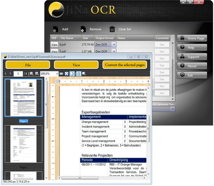Click the PDF column header
Image resolution: width=214 pixels, height=186 pixels.
point(54,38)
